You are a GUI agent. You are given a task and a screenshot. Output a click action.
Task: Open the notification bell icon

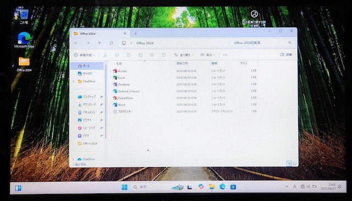point(340,186)
